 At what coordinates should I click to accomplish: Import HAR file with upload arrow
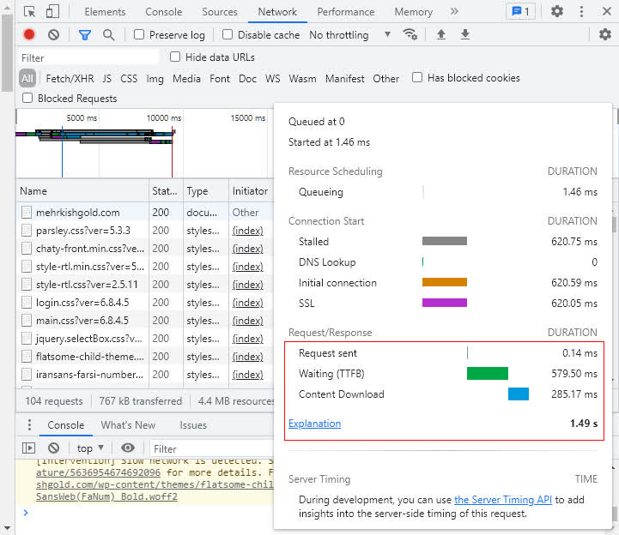(x=441, y=34)
